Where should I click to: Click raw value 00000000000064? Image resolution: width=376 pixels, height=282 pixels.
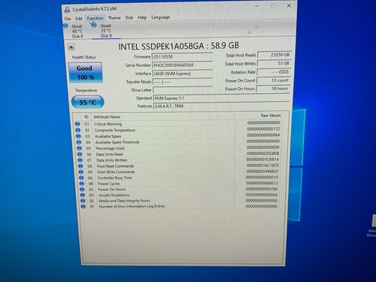click(x=263, y=135)
